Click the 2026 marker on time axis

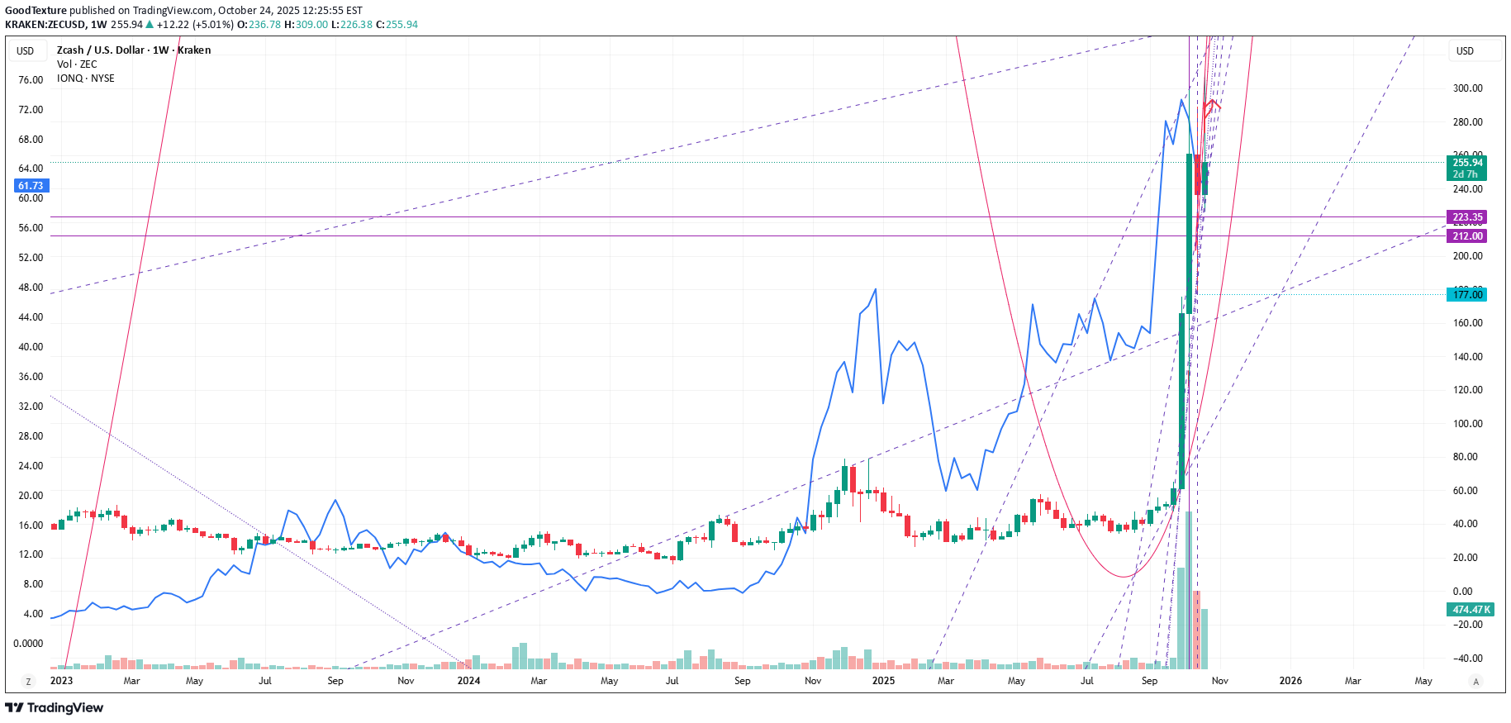pos(1290,682)
